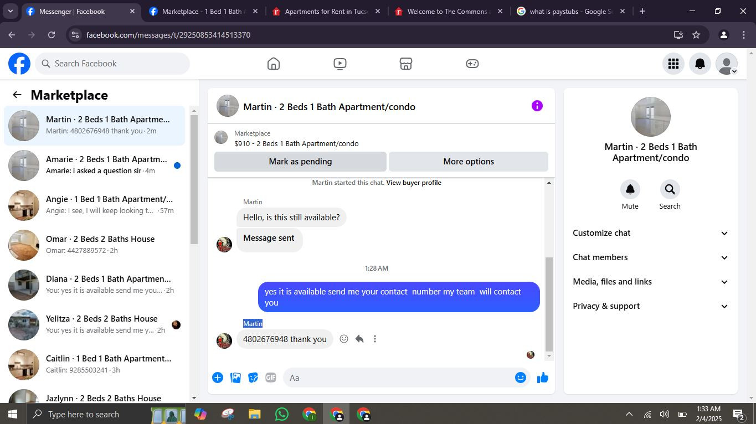
Task: Open the Facebook menu grid icon
Action: [x=673, y=64]
